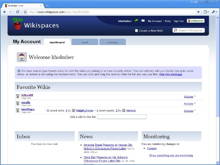The width and height of the screenshot is (220, 165).
Task: Open mail via the envelope icon in header
Action: pos(143,21)
